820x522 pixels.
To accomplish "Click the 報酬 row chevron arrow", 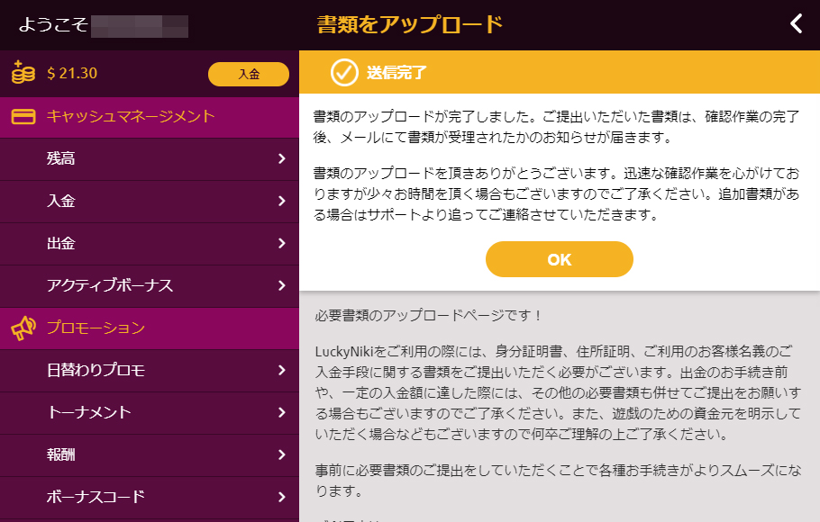I will click(282, 454).
